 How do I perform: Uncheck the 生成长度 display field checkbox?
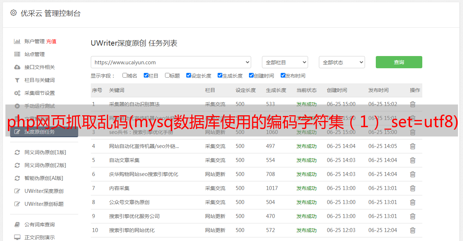pyautogui.click(x=220, y=75)
